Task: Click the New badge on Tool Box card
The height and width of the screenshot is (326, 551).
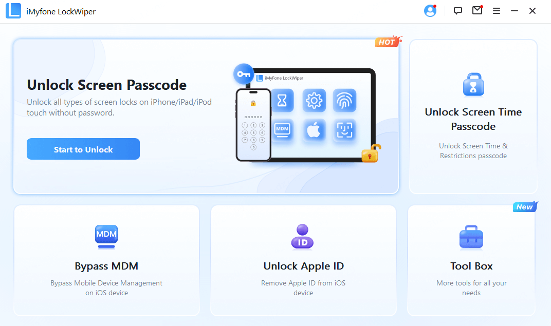Action: click(x=525, y=207)
